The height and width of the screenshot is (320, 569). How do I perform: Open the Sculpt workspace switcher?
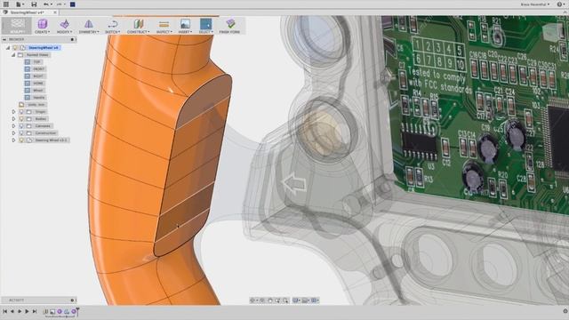click(17, 26)
